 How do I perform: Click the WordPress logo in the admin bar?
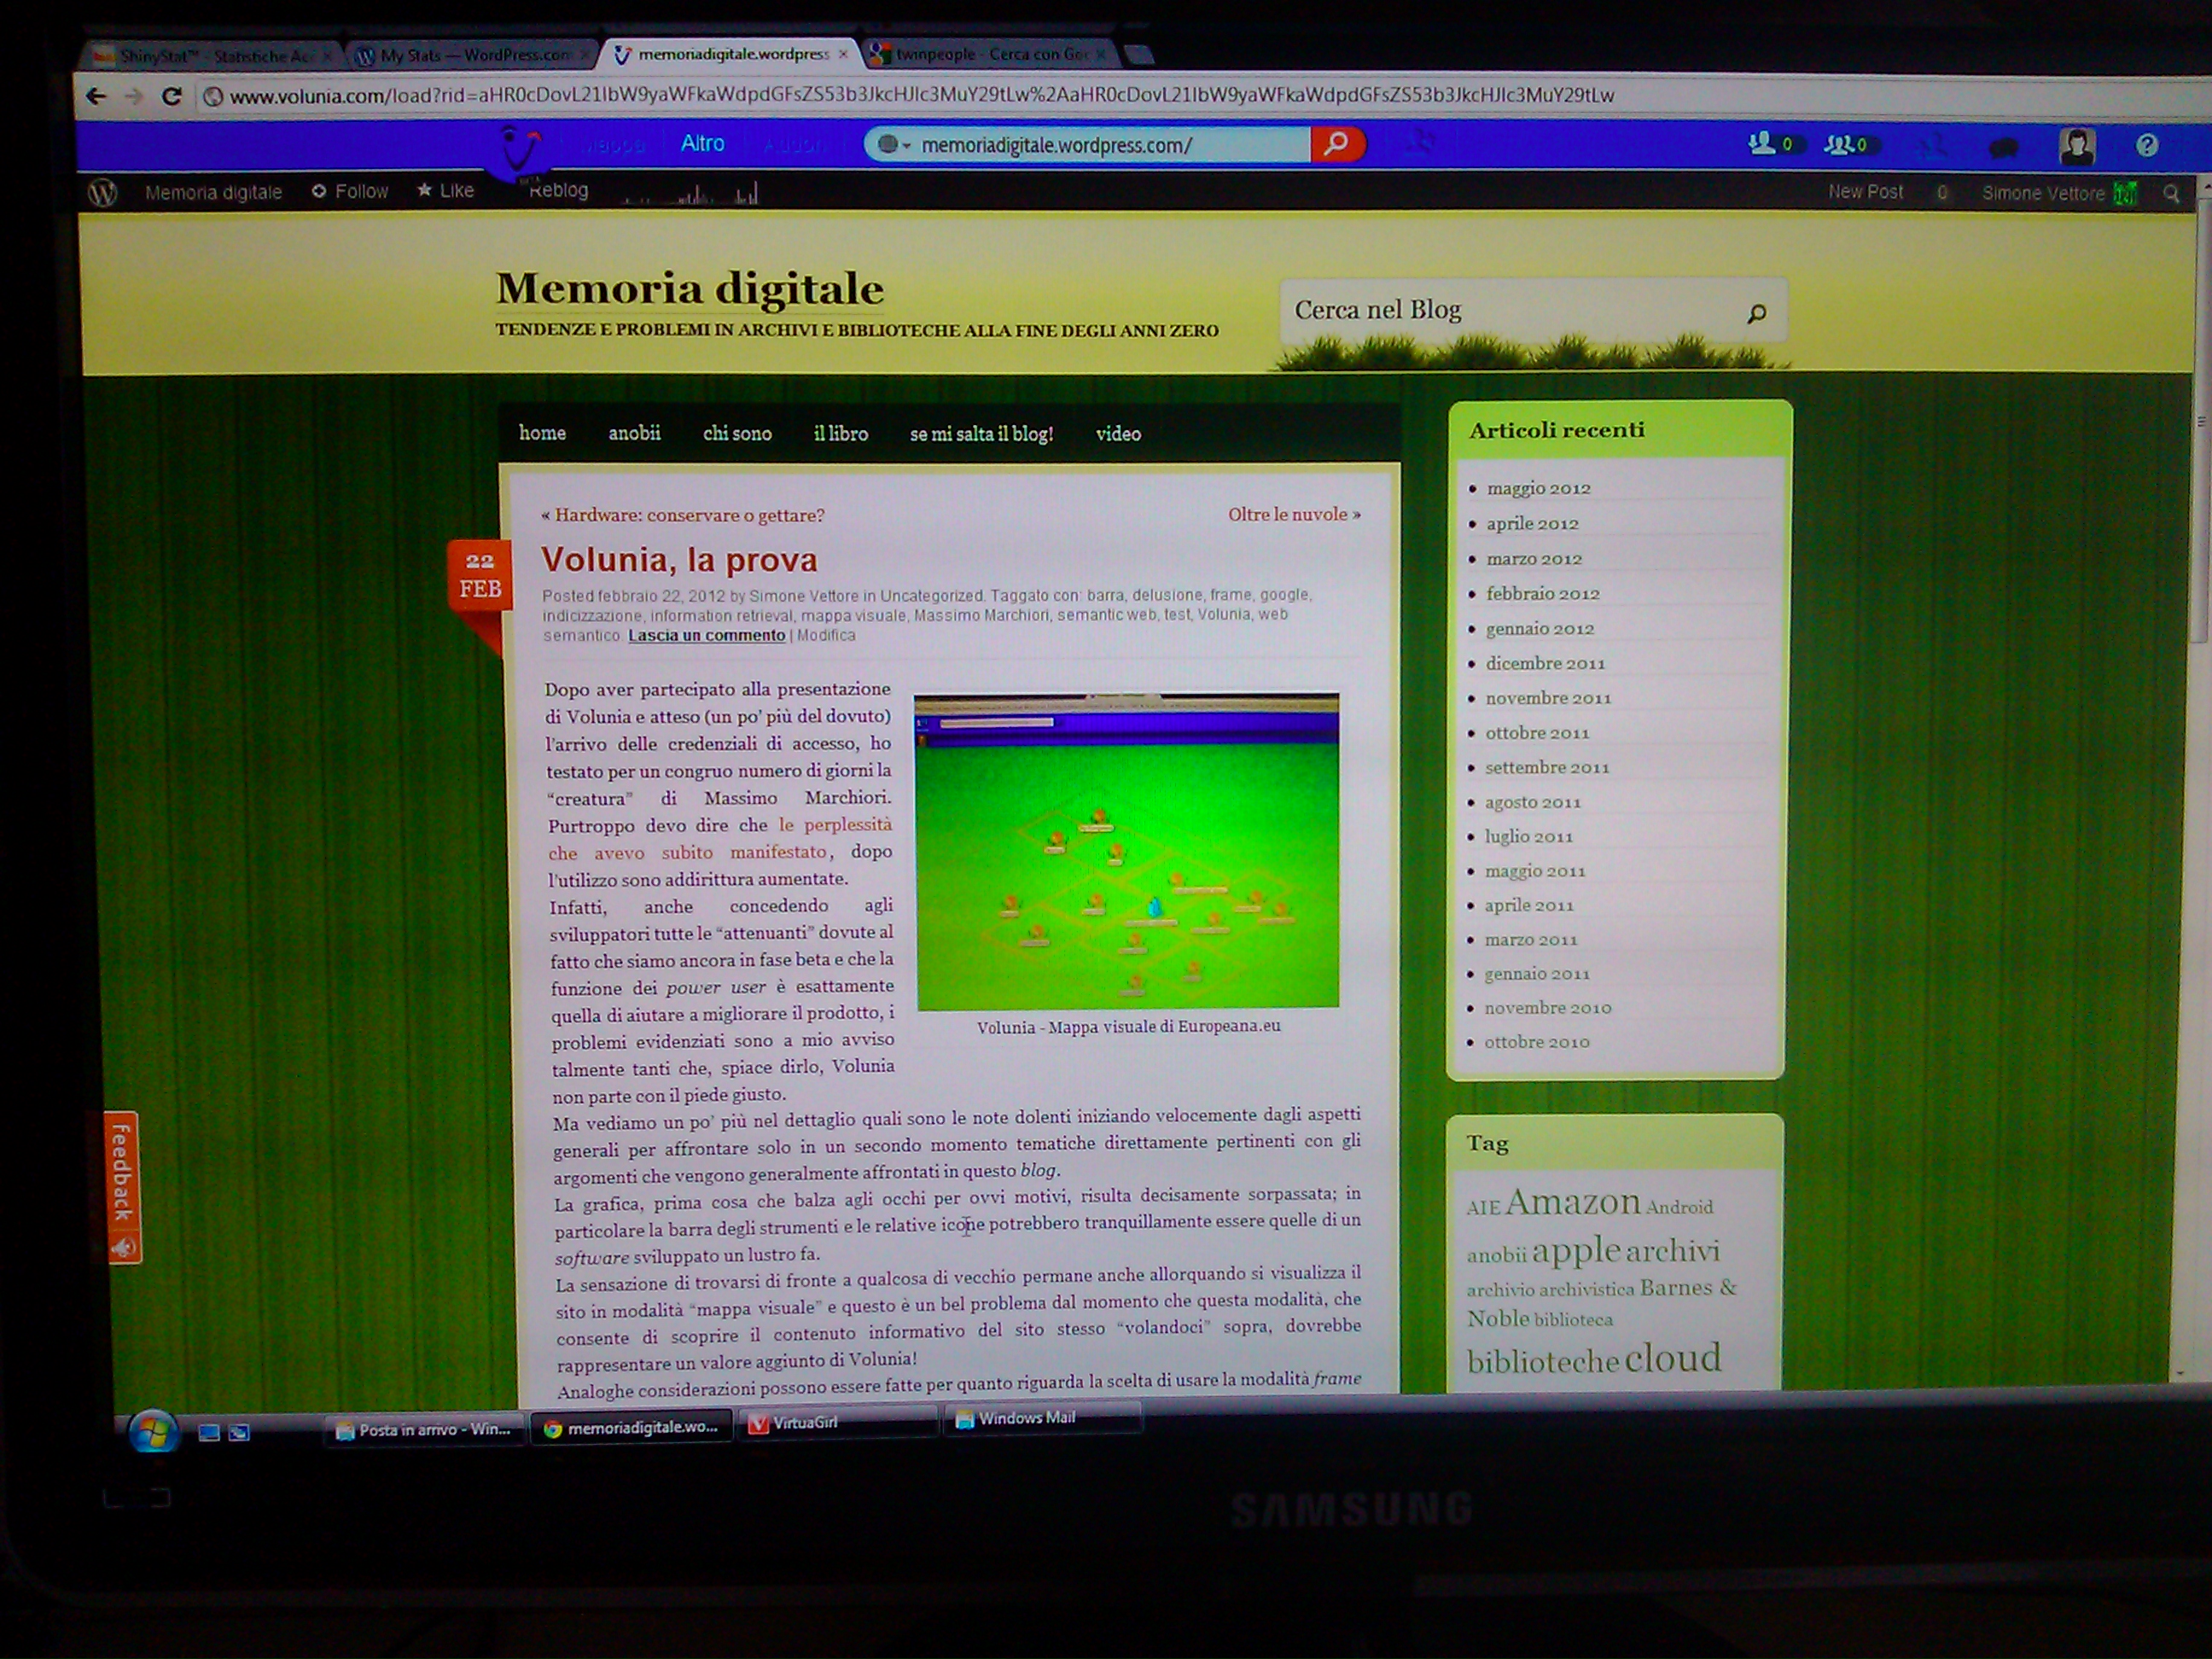tap(103, 192)
